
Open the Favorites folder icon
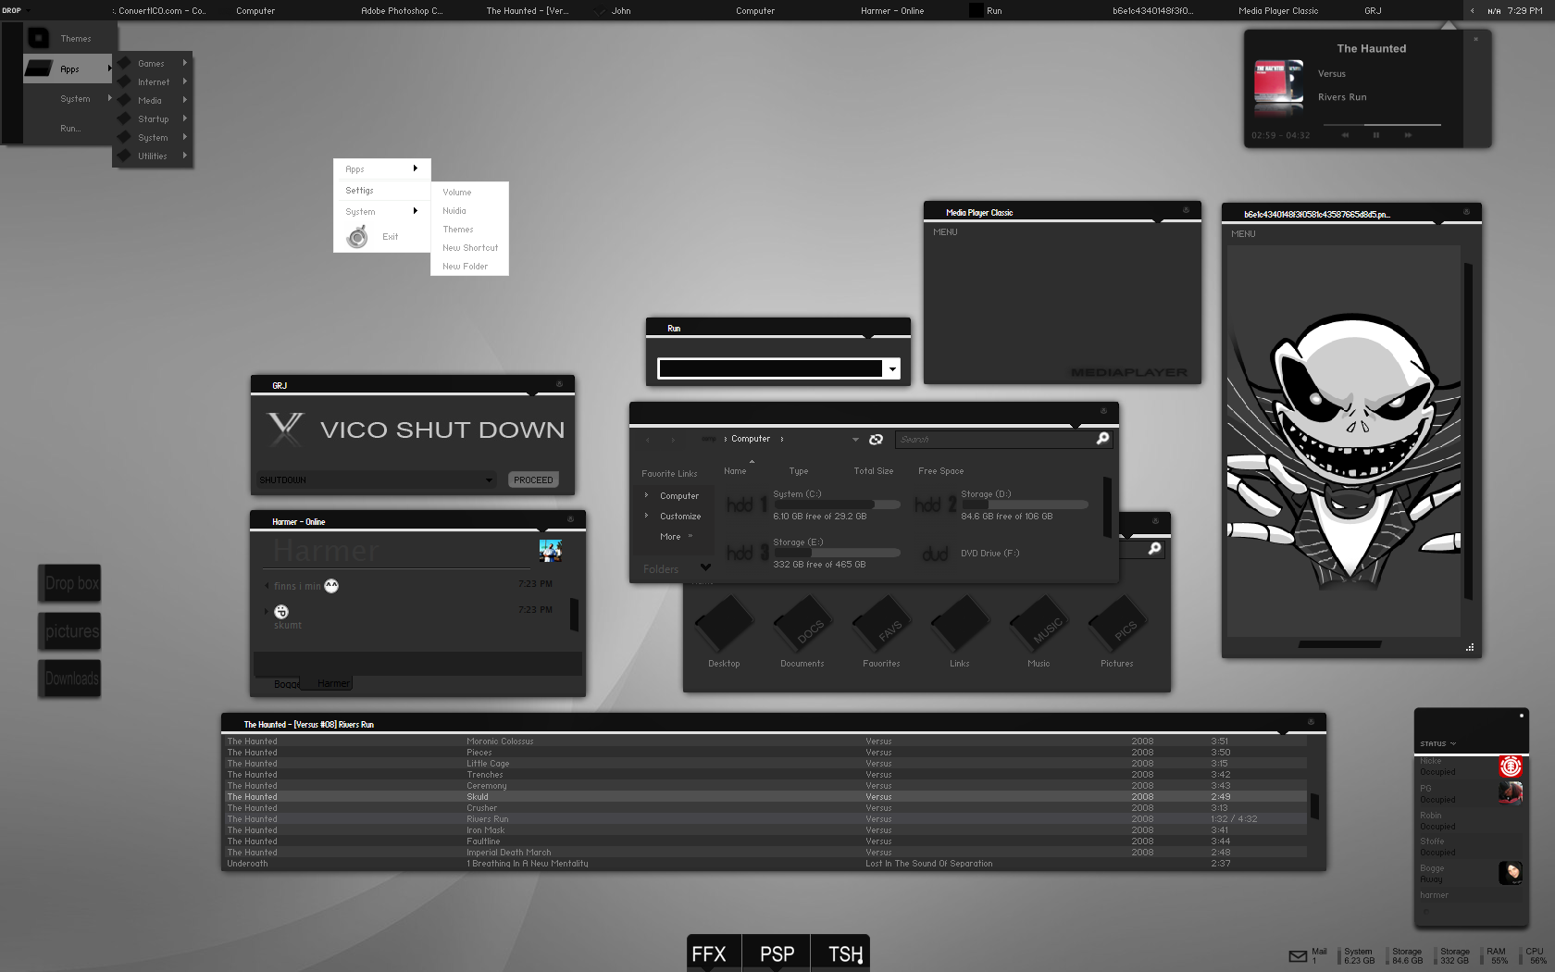(881, 625)
